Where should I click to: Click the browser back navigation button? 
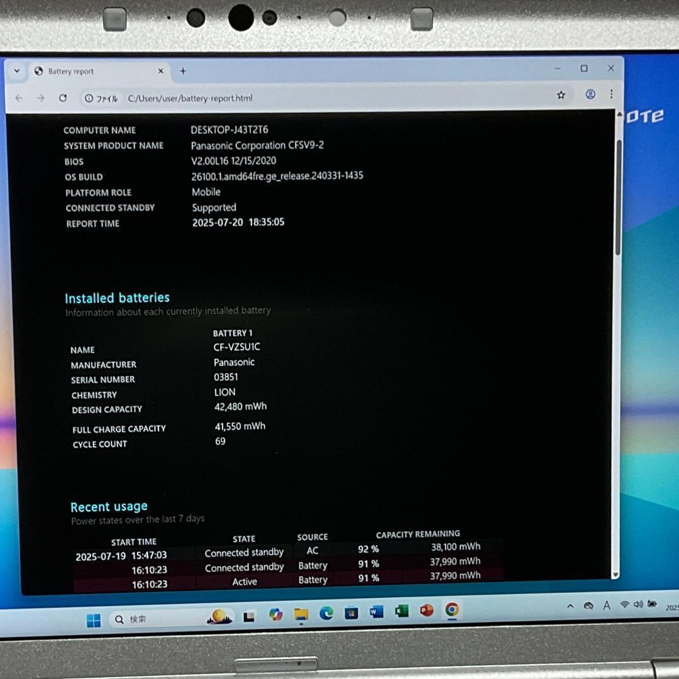pos(19,98)
